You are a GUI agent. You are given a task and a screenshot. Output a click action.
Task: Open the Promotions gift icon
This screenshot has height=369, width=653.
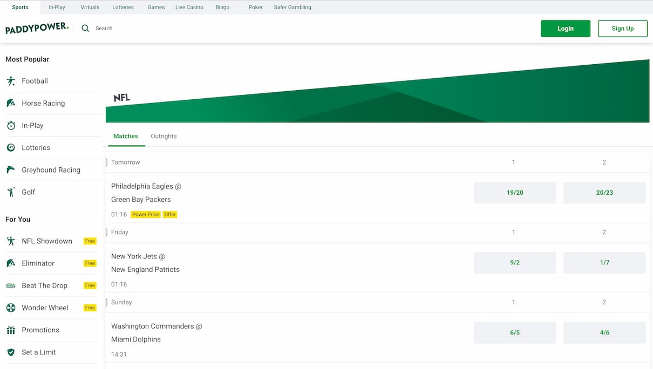pos(11,330)
